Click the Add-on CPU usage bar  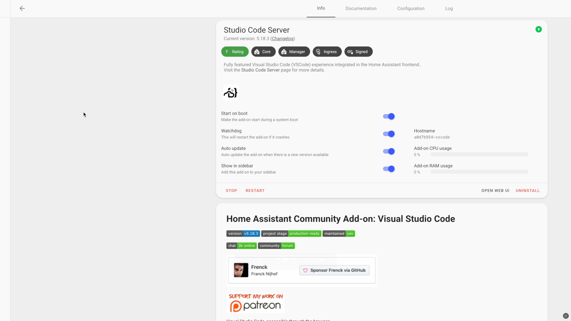click(479, 154)
